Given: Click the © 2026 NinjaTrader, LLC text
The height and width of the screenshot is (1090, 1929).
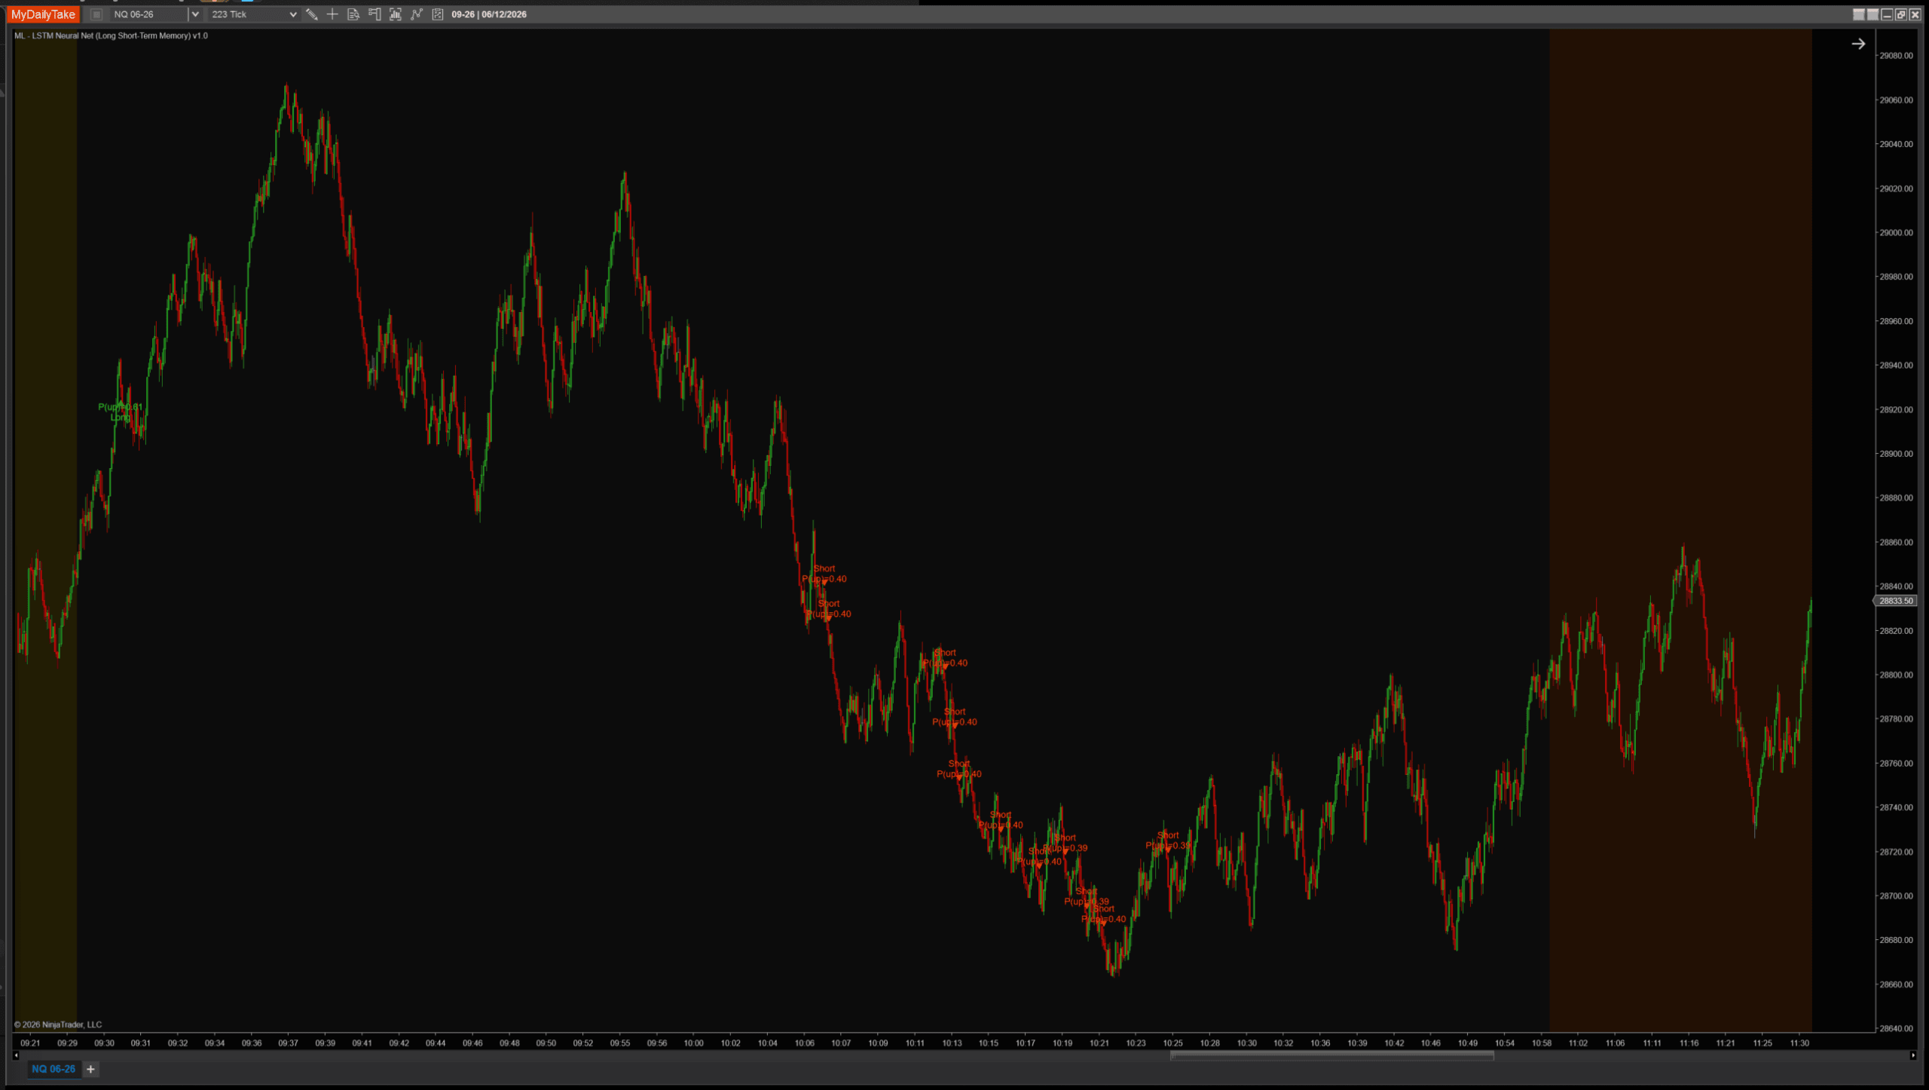Looking at the screenshot, I should (x=58, y=1024).
